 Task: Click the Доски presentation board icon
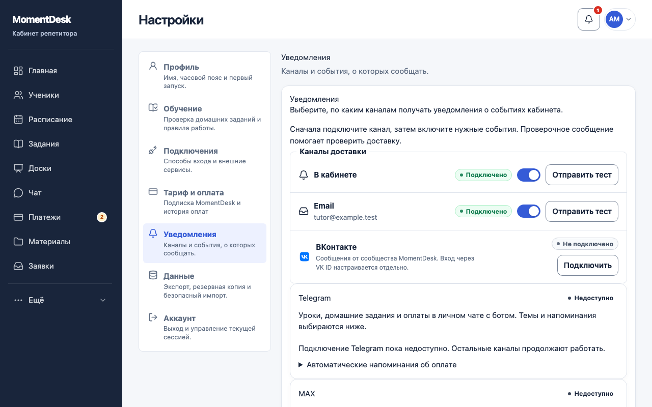(x=18, y=168)
